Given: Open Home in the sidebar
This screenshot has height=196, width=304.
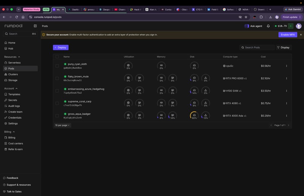Looking at the screenshot, I should (x=20, y=43).
